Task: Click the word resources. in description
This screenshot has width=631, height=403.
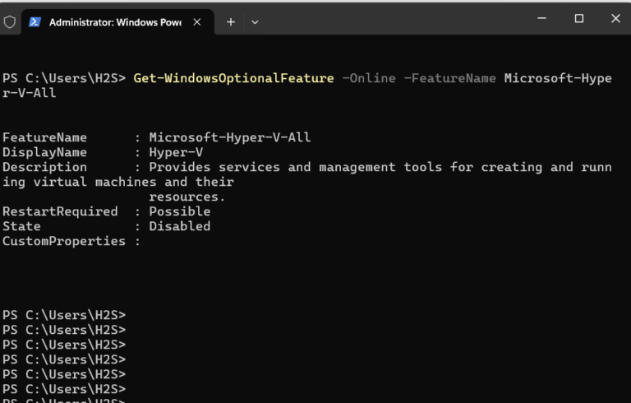Action: [187, 197]
